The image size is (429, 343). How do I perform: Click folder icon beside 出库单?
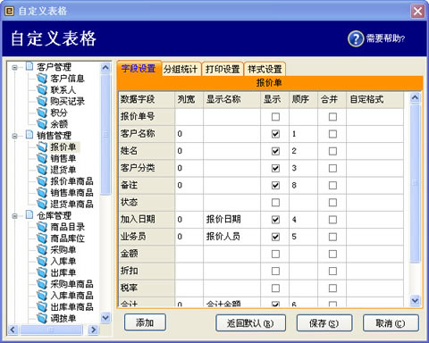tap(42, 272)
